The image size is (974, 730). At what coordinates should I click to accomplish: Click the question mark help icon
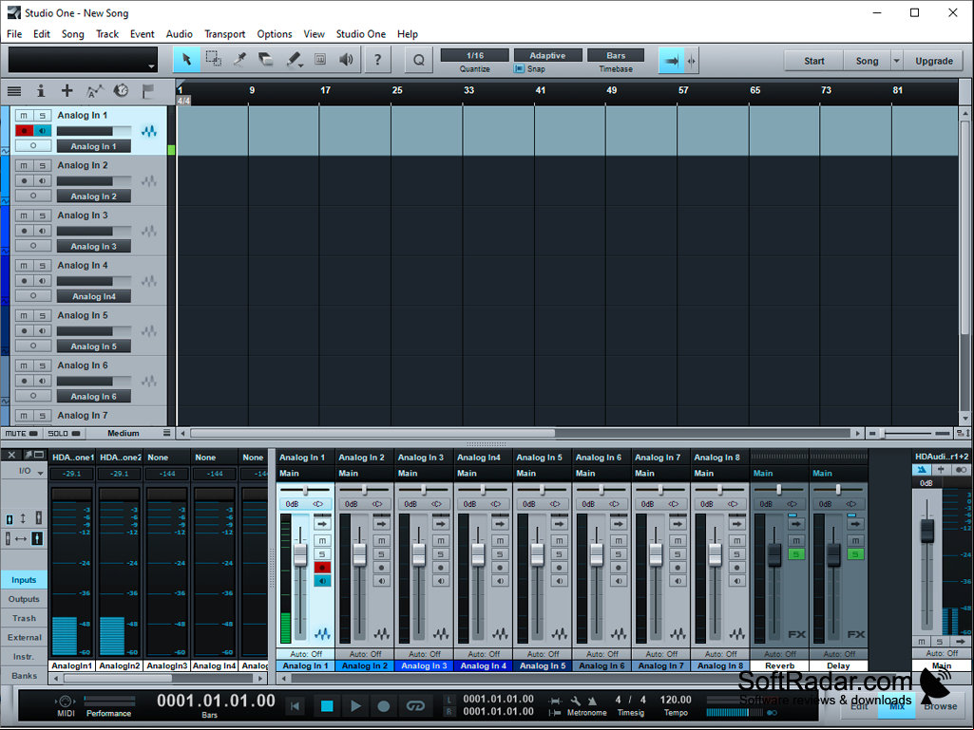click(x=377, y=60)
